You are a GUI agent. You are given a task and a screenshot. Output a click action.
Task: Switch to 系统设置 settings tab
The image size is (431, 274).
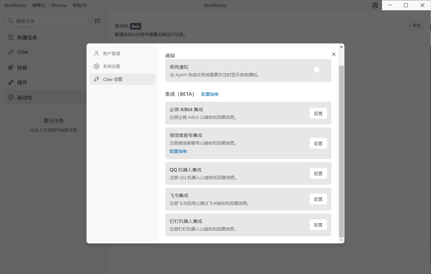(111, 67)
